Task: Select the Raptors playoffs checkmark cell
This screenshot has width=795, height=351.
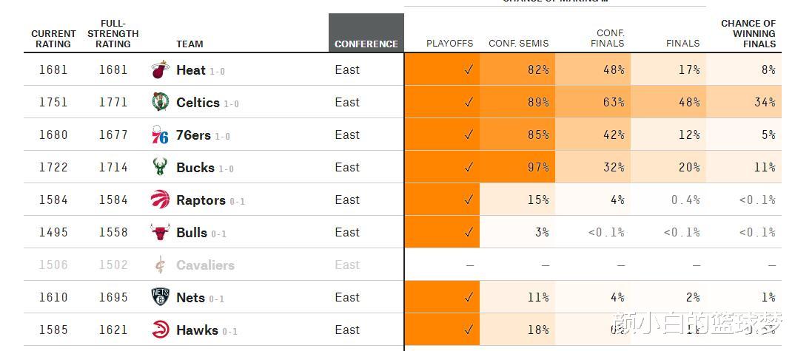Action: coord(442,200)
